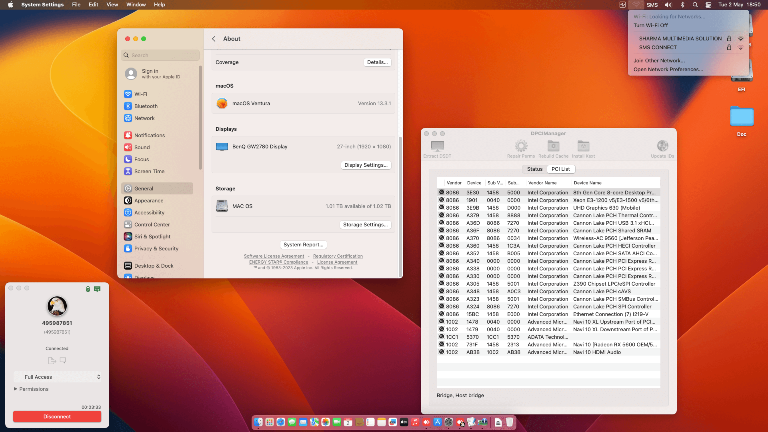This screenshot has width=768, height=432.
Task: Select SMS CONNECT Wi-Fi network
Action: point(688,47)
